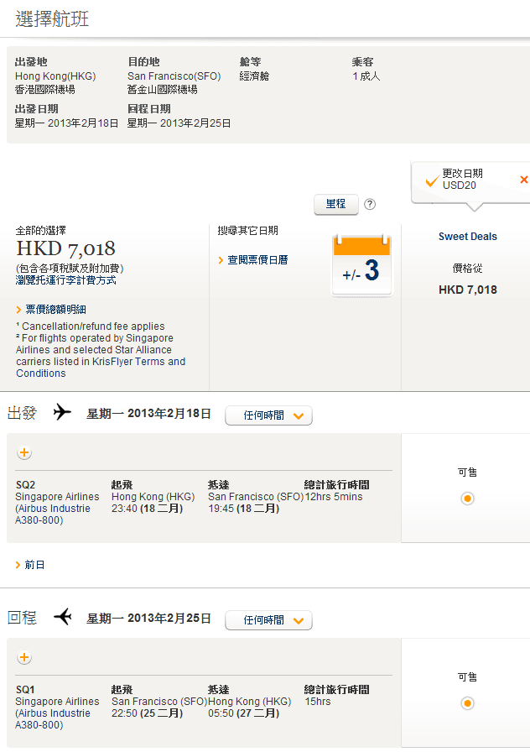
Task: Dismiss the 更改日期 tooltip with orange X
Action: pos(524,180)
